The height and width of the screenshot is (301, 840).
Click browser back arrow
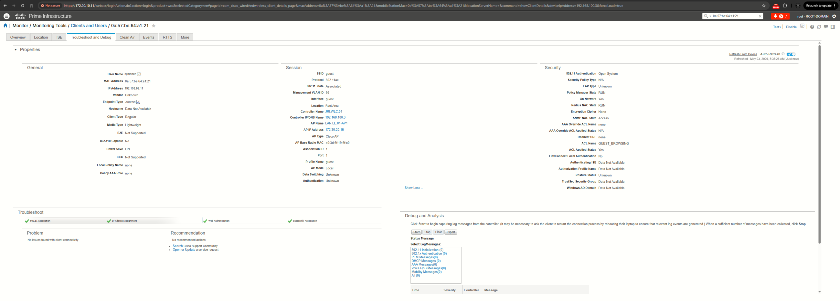coord(5,6)
